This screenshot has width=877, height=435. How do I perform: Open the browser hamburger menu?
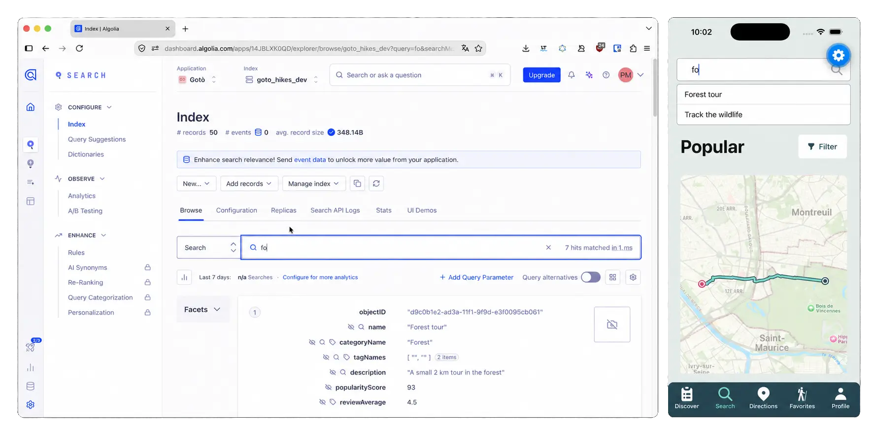647,48
